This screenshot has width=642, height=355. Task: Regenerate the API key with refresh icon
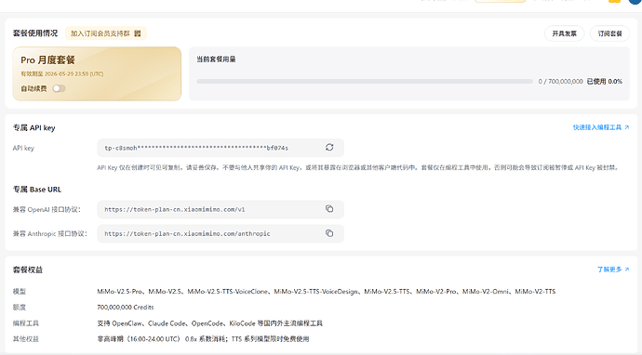329,147
